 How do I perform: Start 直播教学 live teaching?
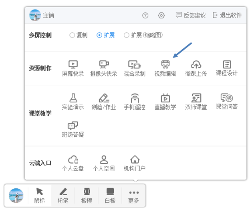(x=165, y=101)
